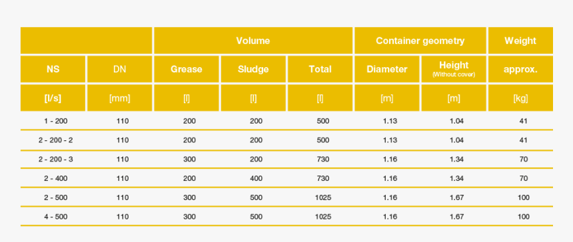Click the 2 - 200 - 3 row label

pos(56,160)
